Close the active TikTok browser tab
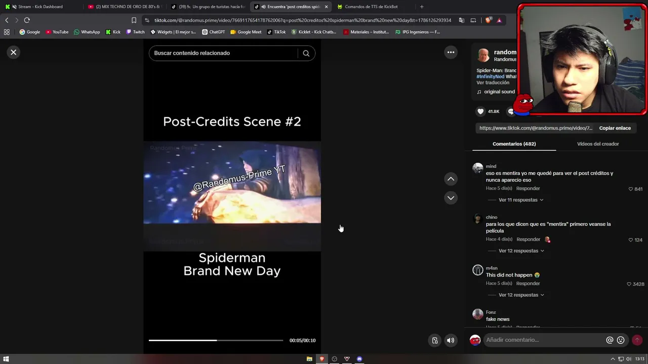648x364 pixels. point(326,7)
